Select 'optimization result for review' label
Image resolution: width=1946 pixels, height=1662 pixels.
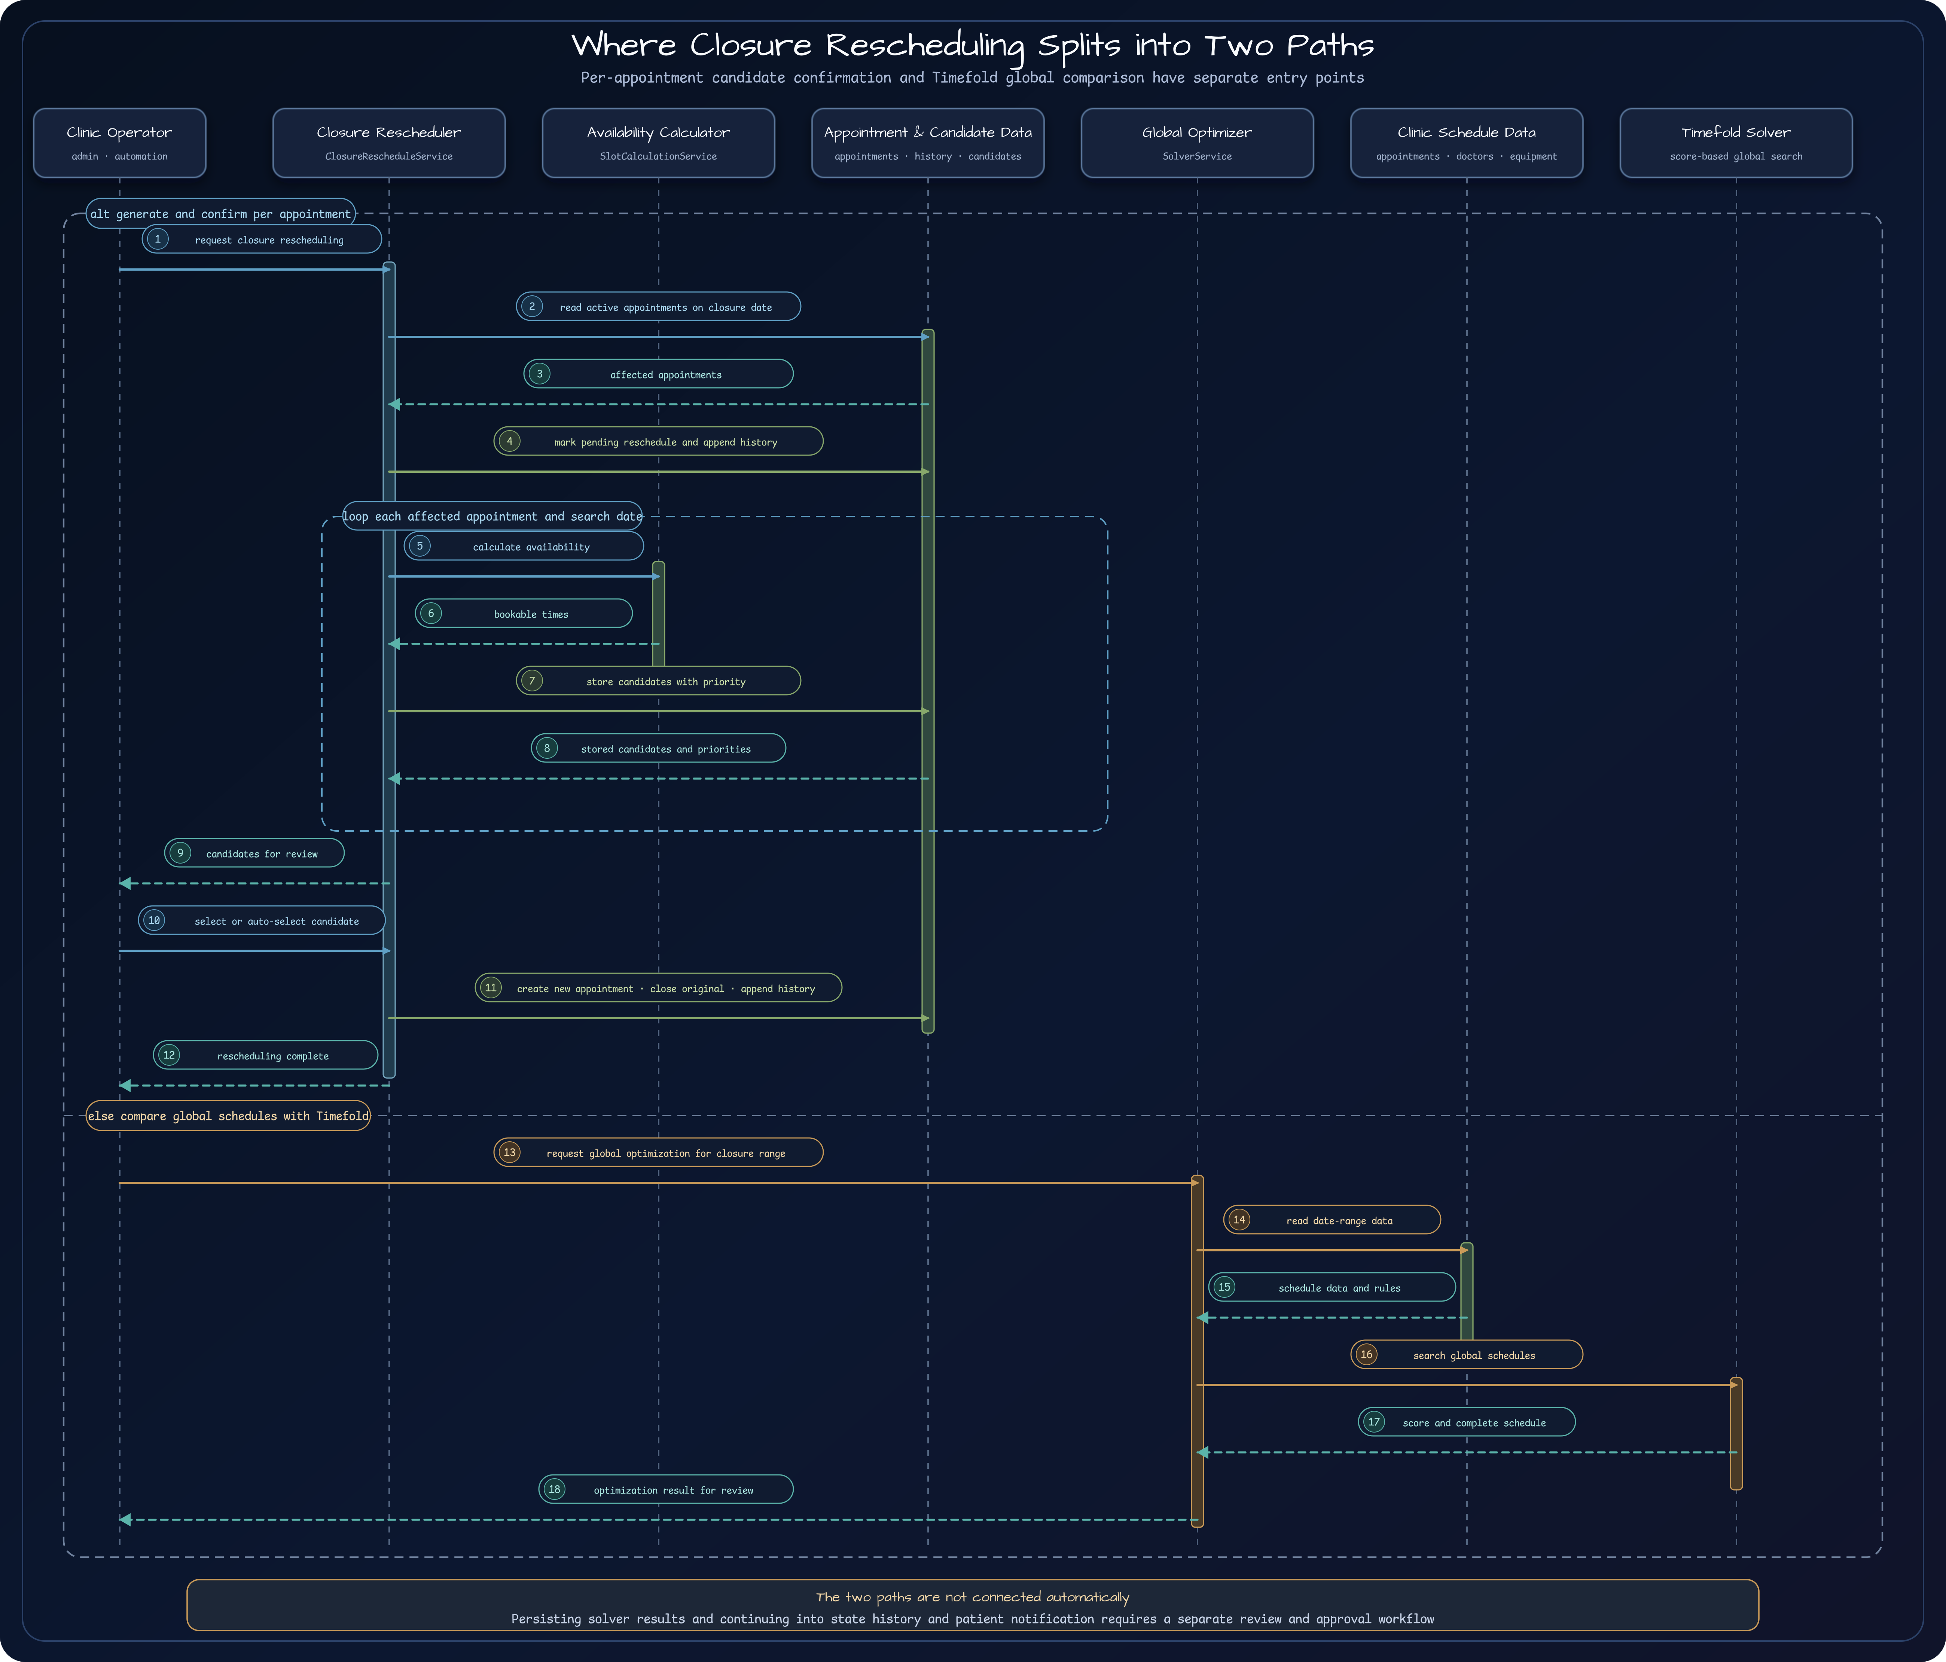pos(666,1489)
